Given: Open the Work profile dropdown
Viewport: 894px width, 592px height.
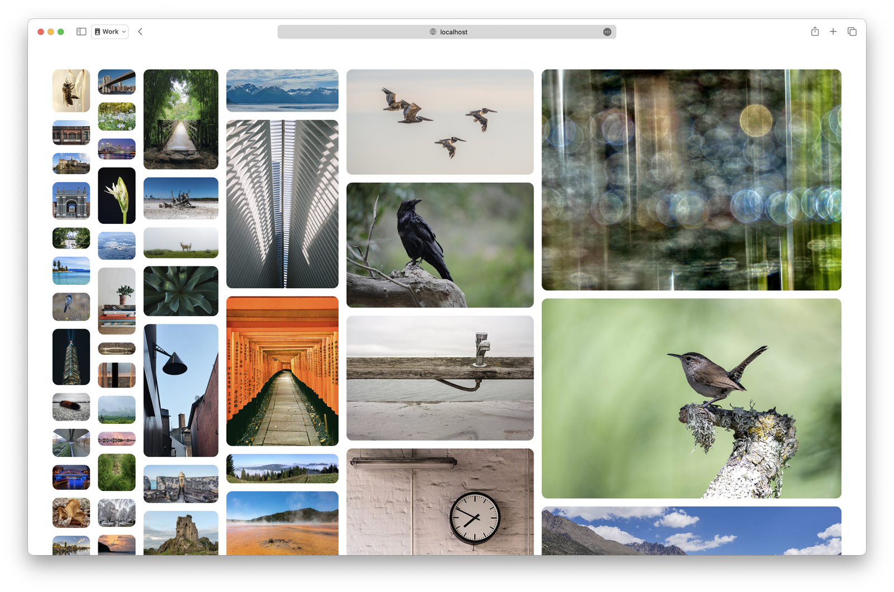Looking at the screenshot, I should coord(110,32).
